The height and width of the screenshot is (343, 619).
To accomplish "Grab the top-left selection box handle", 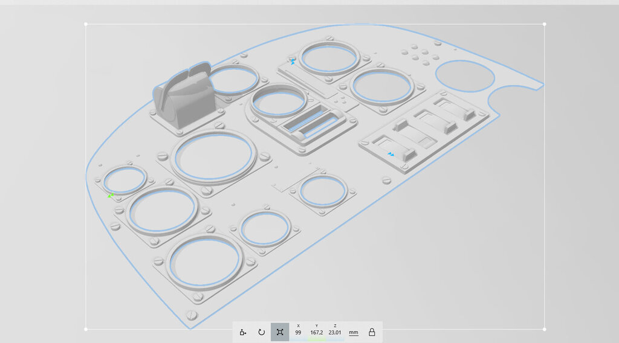I will pyautogui.click(x=86, y=24).
